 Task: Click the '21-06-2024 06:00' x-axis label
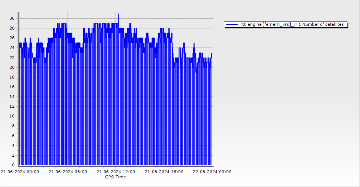click(x=68, y=172)
